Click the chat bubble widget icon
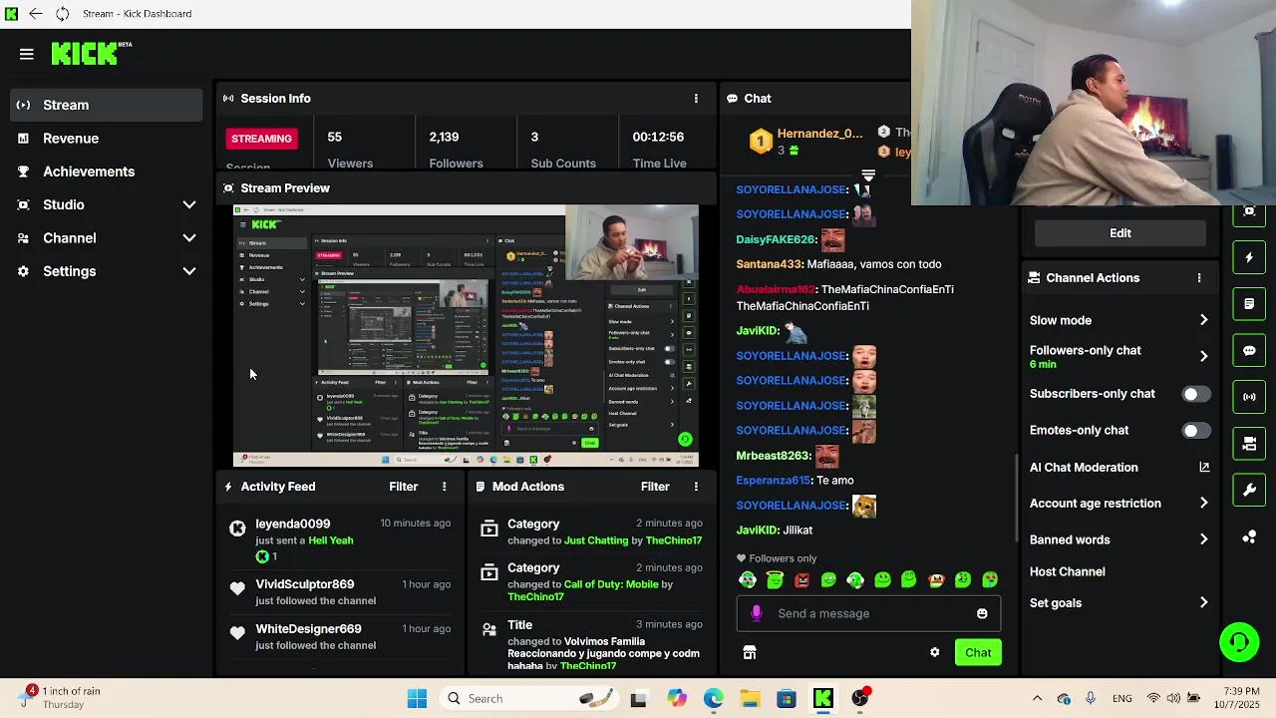 tap(1249, 351)
